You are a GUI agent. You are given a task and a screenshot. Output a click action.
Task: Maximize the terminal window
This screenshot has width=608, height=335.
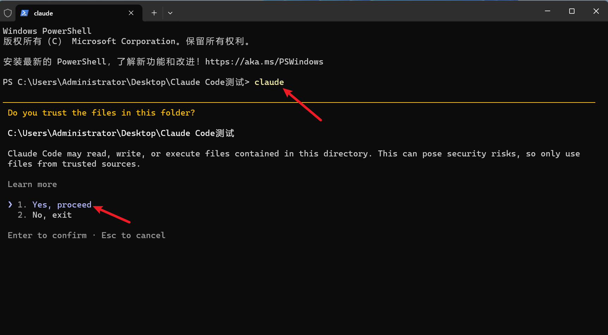(572, 11)
